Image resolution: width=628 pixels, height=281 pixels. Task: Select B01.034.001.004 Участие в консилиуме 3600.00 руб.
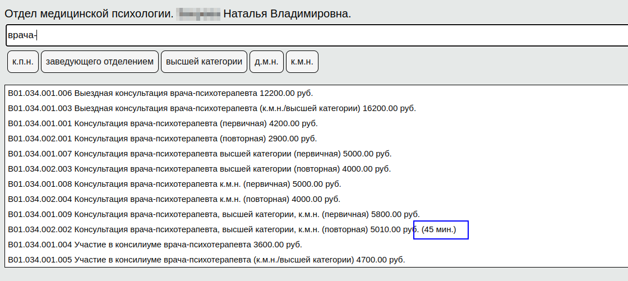coord(155,245)
